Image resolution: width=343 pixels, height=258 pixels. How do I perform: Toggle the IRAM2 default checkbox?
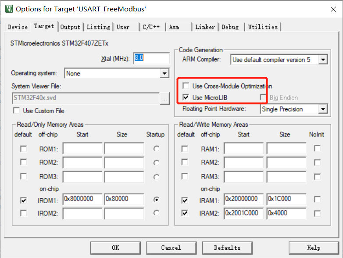(x=185, y=213)
